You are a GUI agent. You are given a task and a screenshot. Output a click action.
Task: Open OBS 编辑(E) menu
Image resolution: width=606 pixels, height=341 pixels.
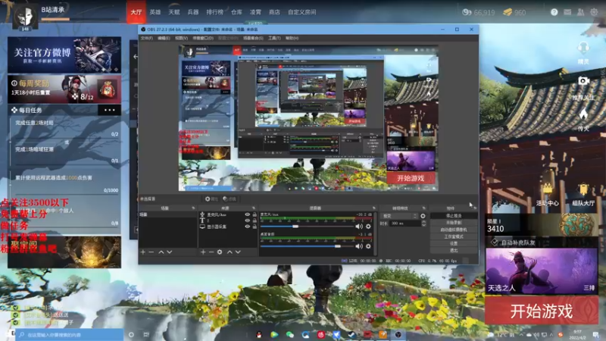pos(164,39)
